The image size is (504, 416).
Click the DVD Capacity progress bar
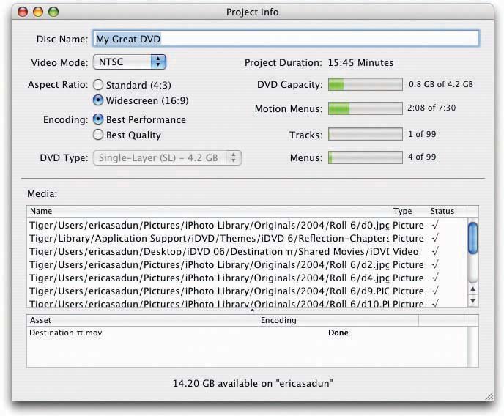click(365, 85)
